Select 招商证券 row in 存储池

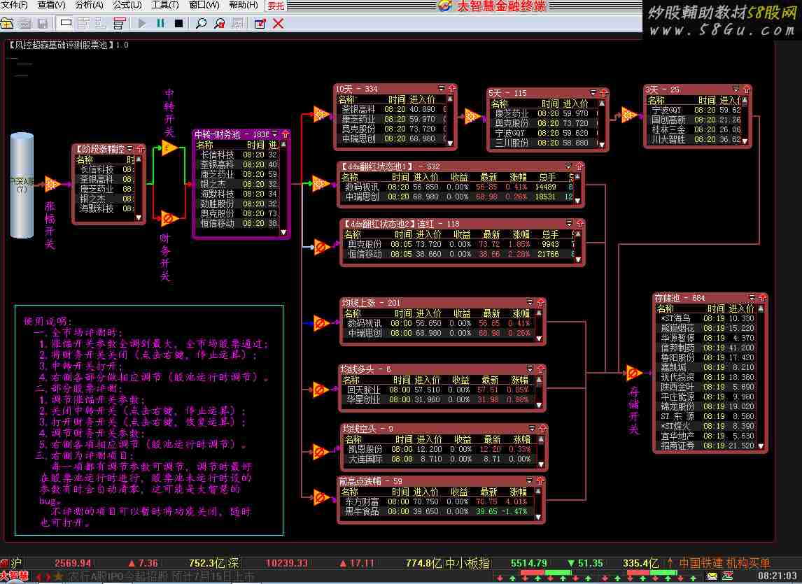coord(707,446)
